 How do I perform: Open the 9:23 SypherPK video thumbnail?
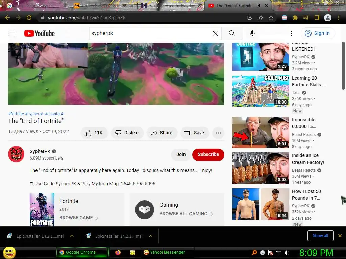tap(261, 57)
